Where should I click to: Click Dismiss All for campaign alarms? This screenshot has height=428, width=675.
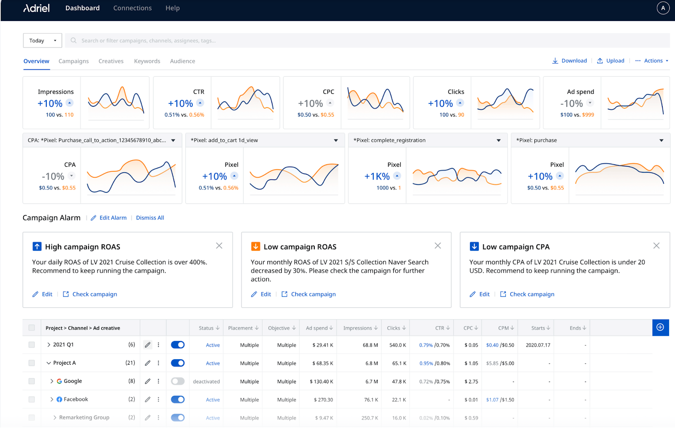(150, 217)
